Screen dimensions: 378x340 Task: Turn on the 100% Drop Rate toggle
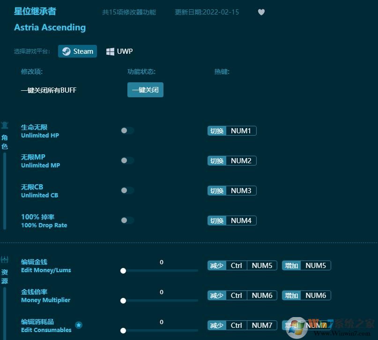coord(127,220)
